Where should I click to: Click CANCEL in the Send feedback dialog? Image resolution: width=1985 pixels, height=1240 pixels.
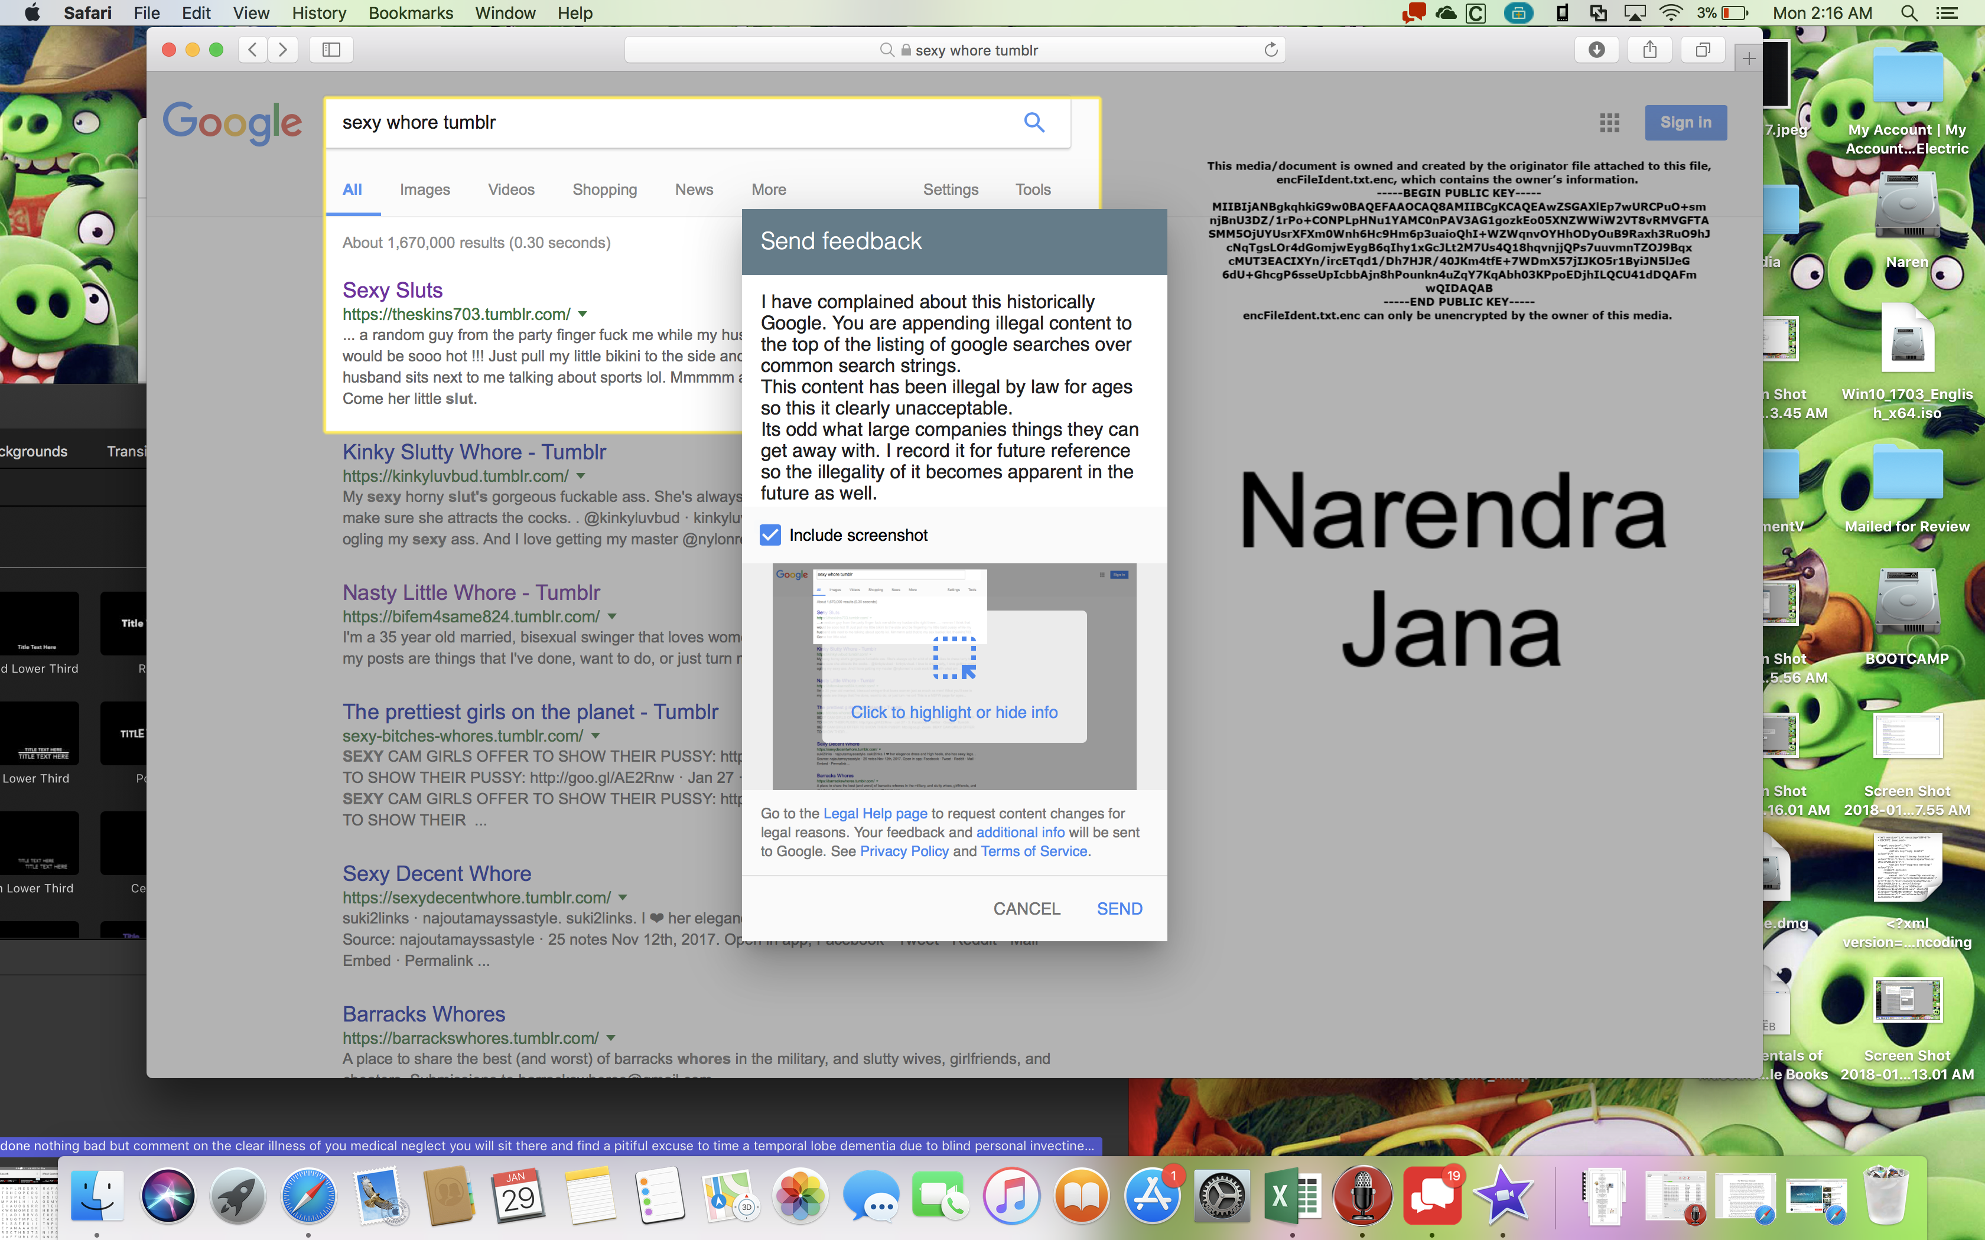(1026, 908)
